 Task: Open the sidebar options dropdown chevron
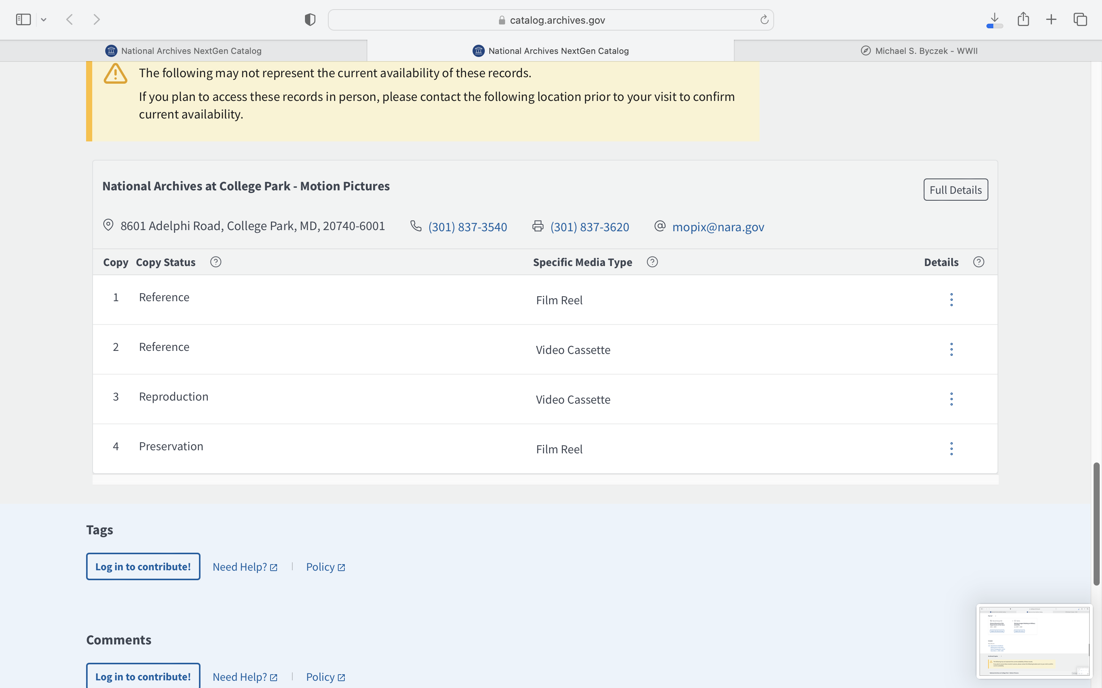coord(44,19)
